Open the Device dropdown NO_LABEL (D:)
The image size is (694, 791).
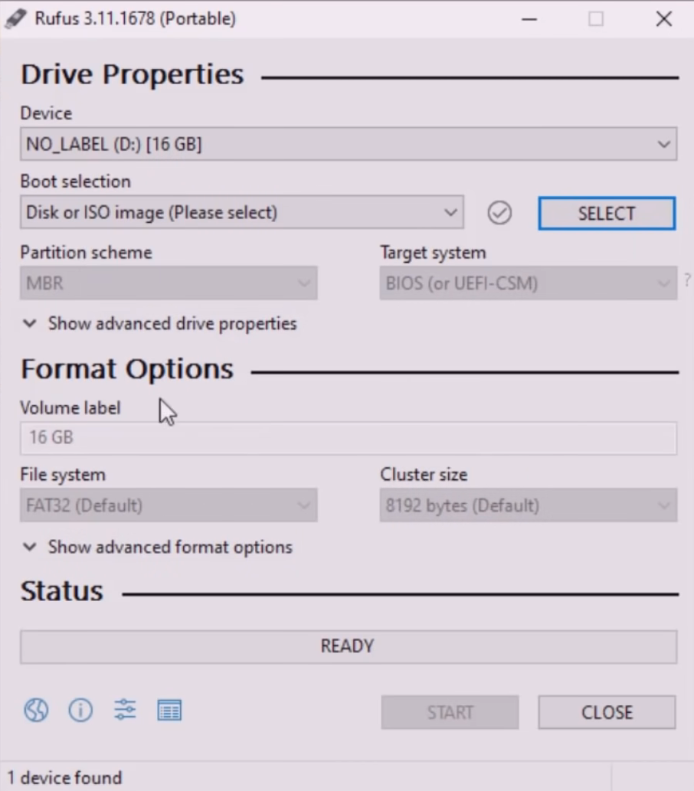(x=349, y=144)
